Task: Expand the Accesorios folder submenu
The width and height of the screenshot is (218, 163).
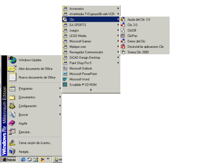Action: pos(91,9)
